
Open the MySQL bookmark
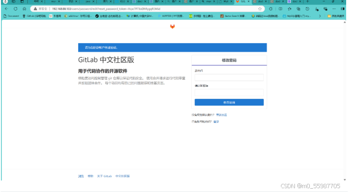[297, 16]
